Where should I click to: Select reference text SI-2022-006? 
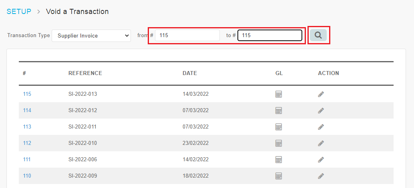pyautogui.click(x=82, y=159)
